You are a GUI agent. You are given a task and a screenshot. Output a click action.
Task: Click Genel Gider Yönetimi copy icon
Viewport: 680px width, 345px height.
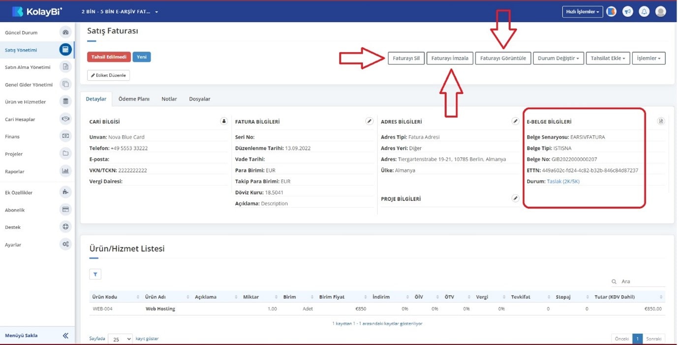point(65,85)
